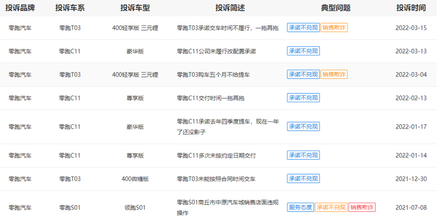Select the date 2022-03-13
Image resolution: width=439 pixels, height=222 pixels.
411,51
